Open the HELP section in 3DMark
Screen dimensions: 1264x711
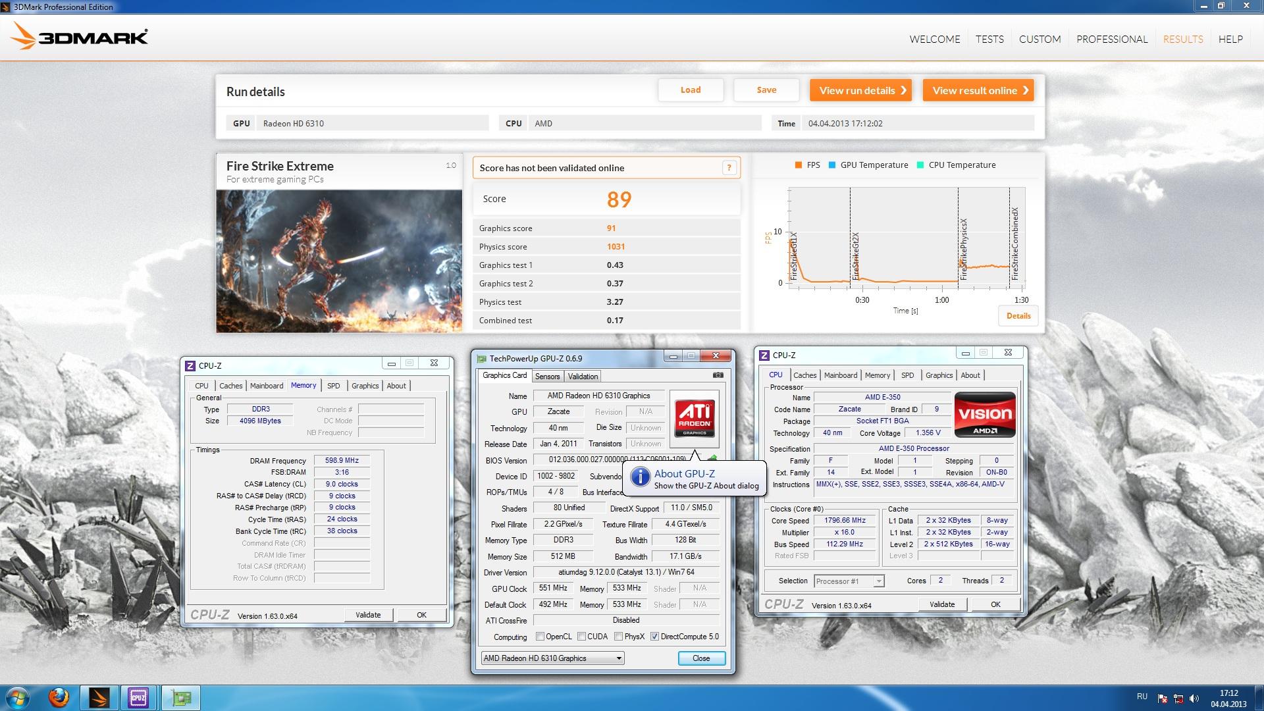click(x=1230, y=39)
